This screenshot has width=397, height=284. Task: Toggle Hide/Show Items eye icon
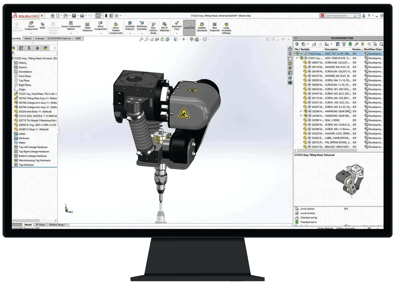(183, 39)
